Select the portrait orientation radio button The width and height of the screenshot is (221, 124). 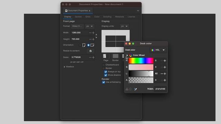[80, 45]
